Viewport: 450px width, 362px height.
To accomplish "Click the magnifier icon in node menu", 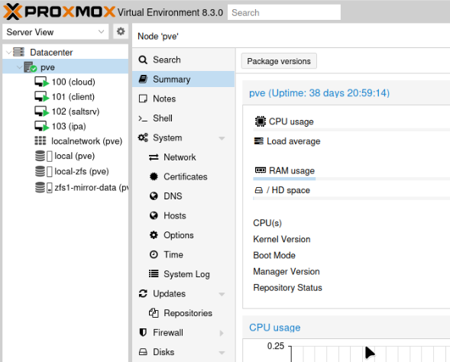I will [143, 60].
